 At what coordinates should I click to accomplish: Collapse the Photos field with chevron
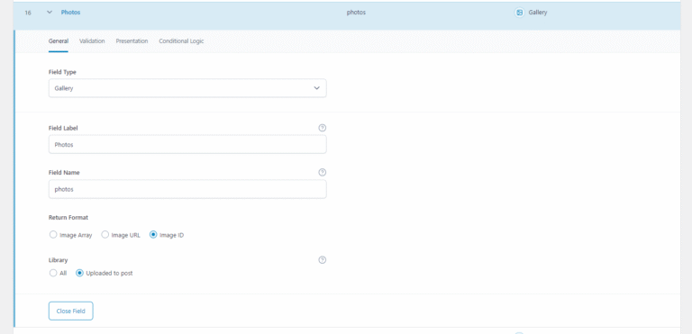click(x=50, y=13)
